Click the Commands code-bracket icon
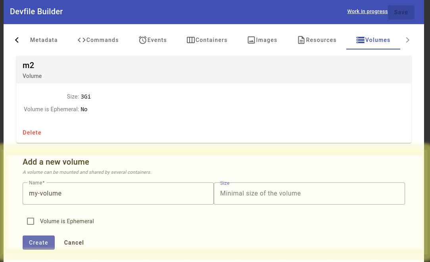This screenshot has width=430, height=262. [x=82, y=40]
